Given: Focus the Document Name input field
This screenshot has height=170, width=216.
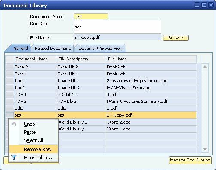Looking at the screenshot, I should pos(91,16).
